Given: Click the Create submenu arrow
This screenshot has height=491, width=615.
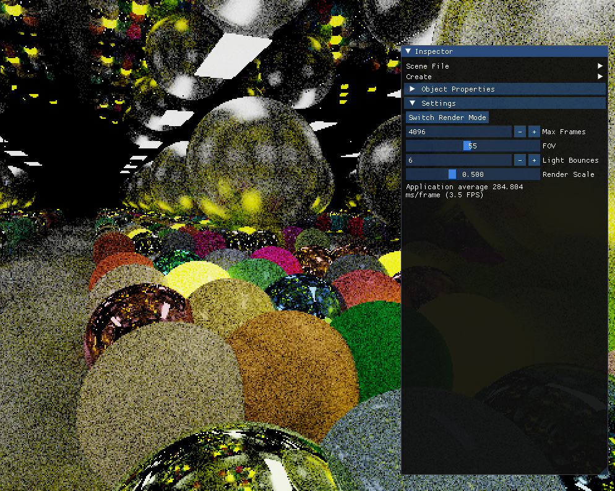Looking at the screenshot, I should tap(600, 77).
